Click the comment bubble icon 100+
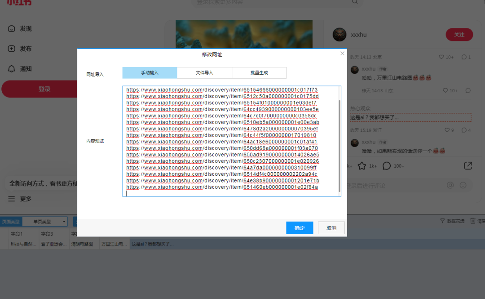 point(387,166)
